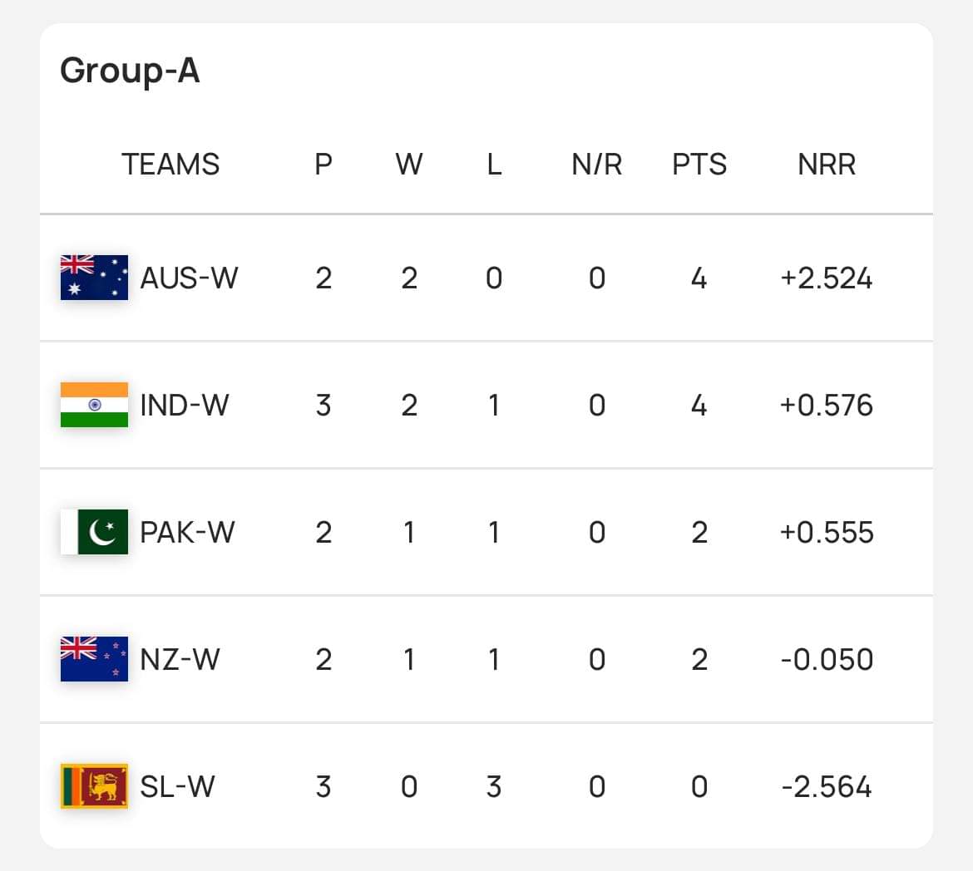Select the AUS-W team name
Viewport: 973px width, 871px height.
click(189, 278)
